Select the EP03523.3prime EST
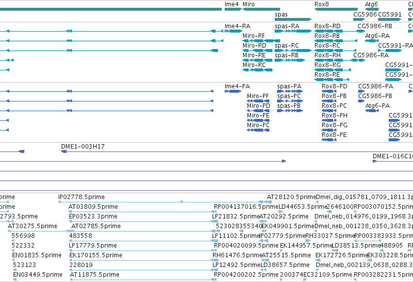 point(143,221)
